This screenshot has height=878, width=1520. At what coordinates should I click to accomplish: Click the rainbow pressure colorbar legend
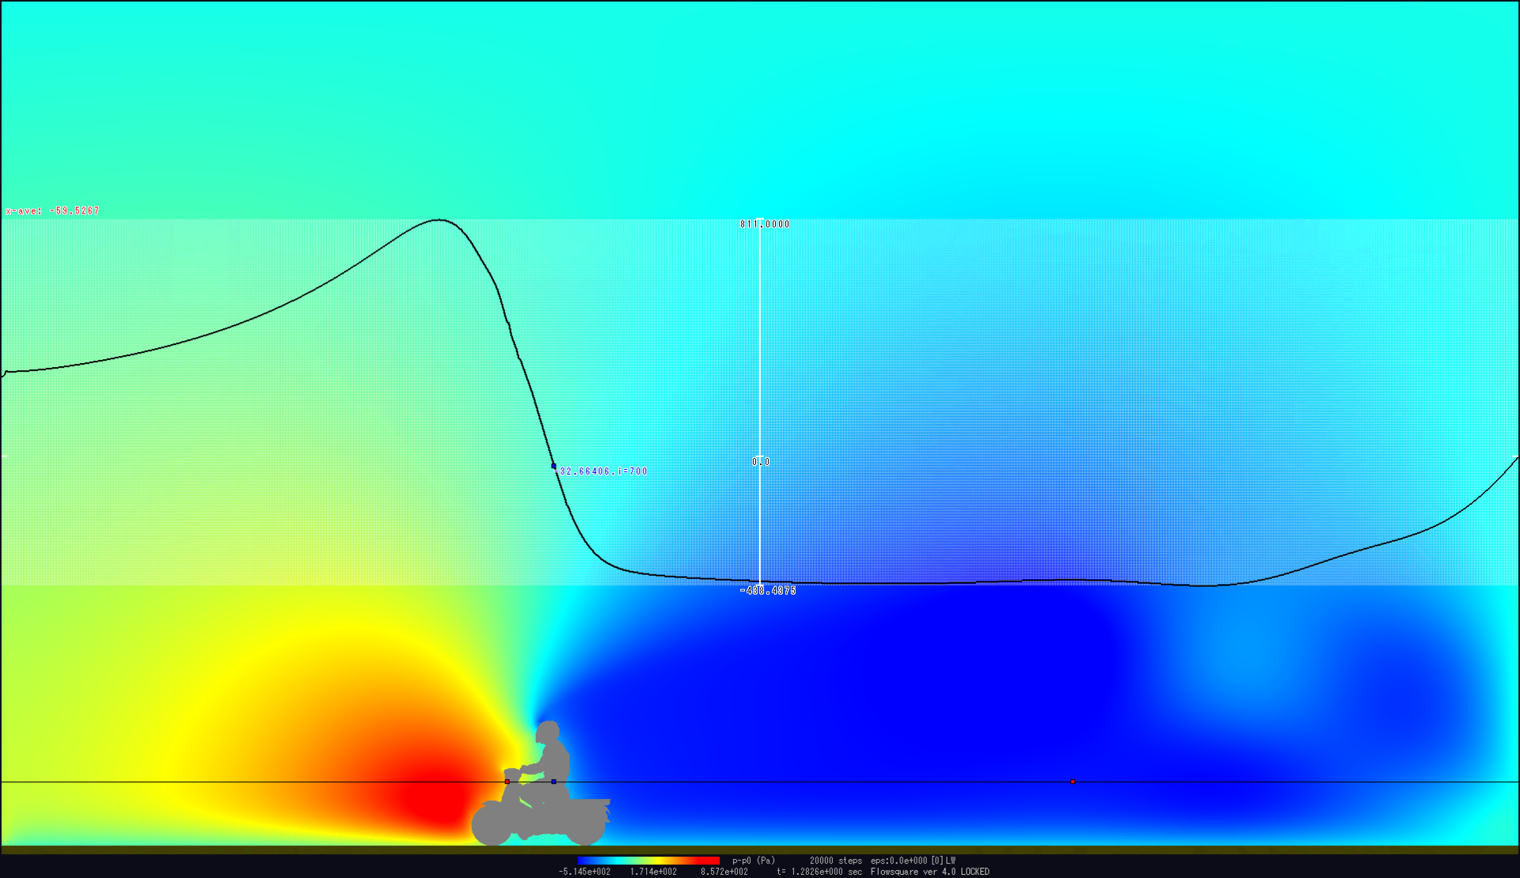pos(648,861)
